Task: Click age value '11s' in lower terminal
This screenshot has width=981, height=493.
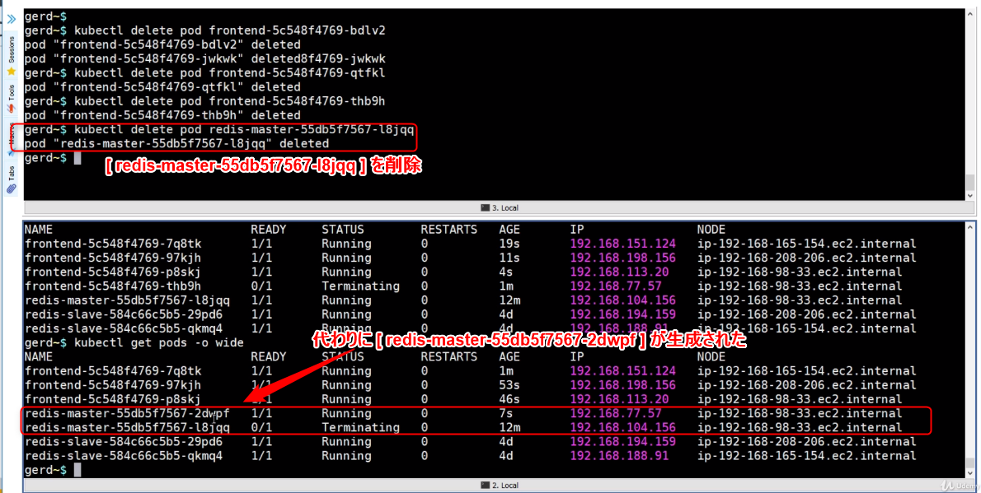Action: 509,258
